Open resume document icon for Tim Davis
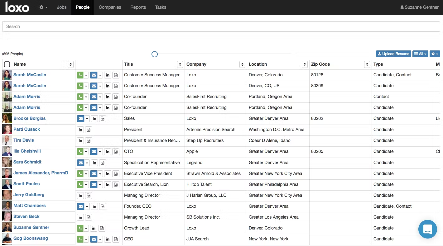443x246 pixels. click(x=89, y=141)
